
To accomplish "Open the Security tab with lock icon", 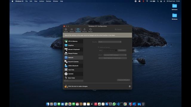I will pyautogui.click(x=84, y=30).
